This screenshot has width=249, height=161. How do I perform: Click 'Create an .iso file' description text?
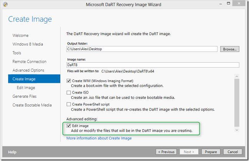coord(123,97)
